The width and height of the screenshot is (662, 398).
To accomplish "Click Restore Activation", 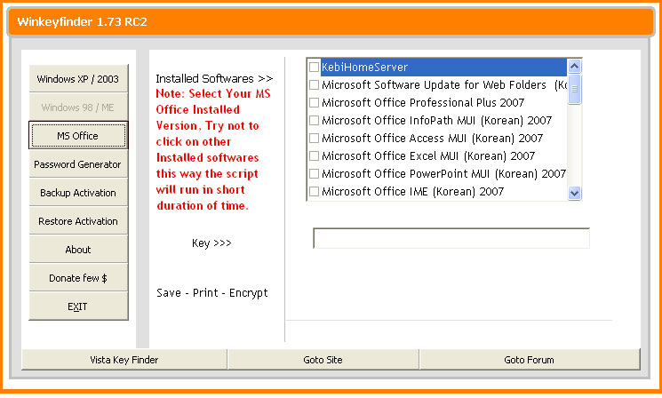I will pos(78,221).
